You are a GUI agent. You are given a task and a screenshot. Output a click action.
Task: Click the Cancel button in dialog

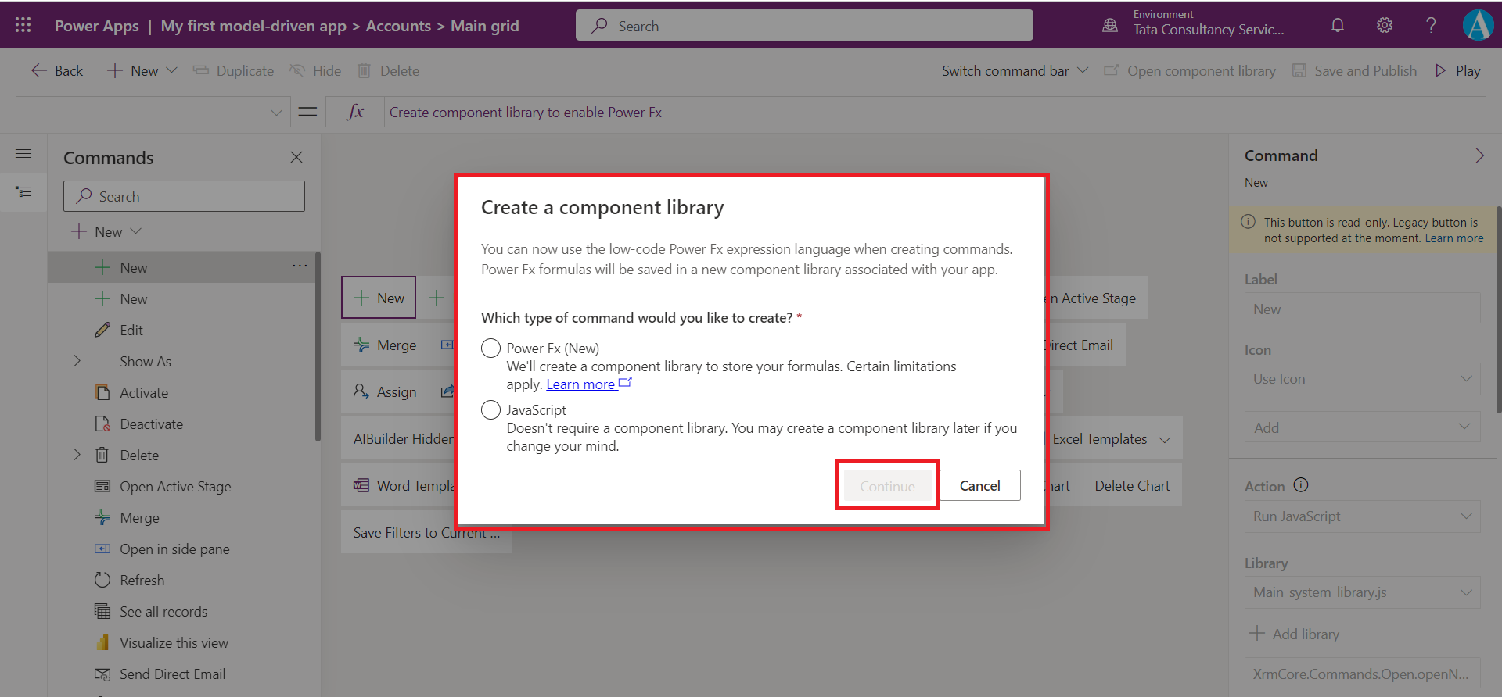[979, 486]
